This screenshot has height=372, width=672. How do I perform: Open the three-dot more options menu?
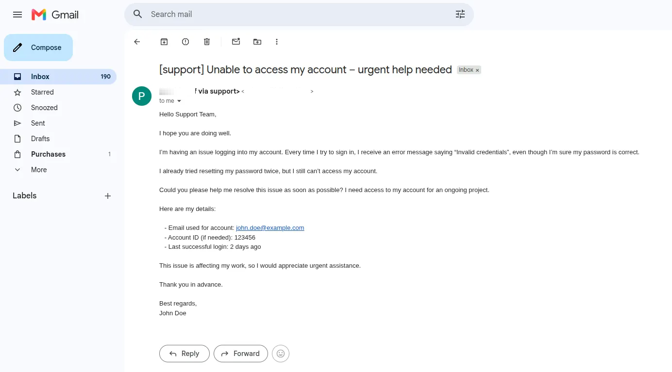(x=277, y=42)
